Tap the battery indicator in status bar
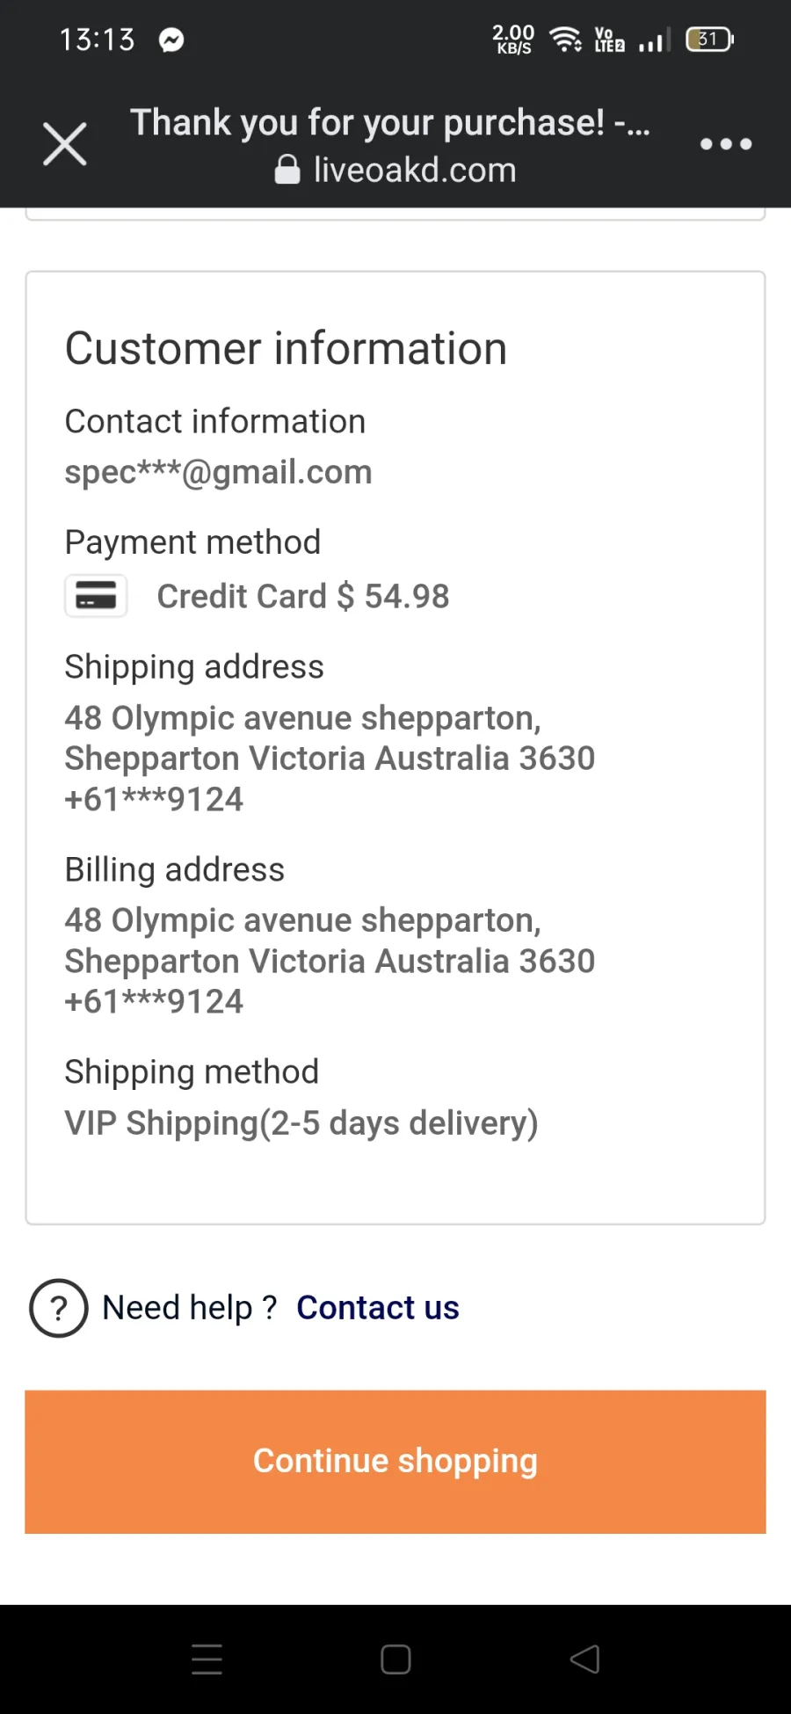Image resolution: width=791 pixels, height=1714 pixels. coord(710,40)
